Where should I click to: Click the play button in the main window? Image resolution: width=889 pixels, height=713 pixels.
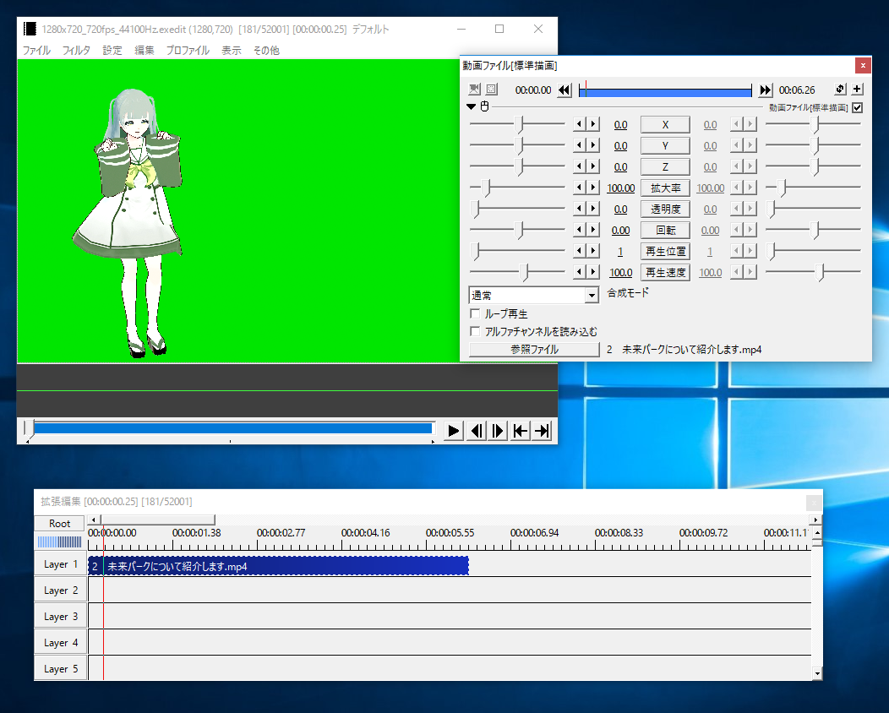pyautogui.click(x=454, y=432)
